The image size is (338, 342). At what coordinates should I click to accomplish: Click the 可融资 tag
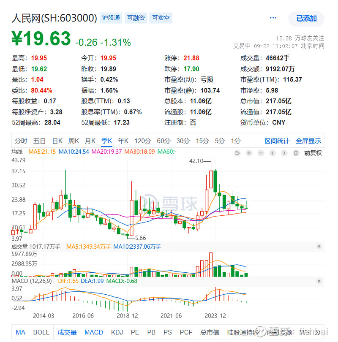[136, 18]
